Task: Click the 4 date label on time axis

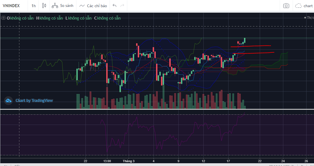Action: coord(153,161)
